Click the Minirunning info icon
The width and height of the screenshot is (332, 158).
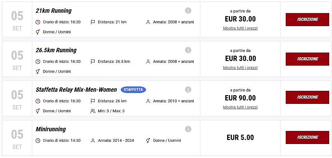point(188,129)
